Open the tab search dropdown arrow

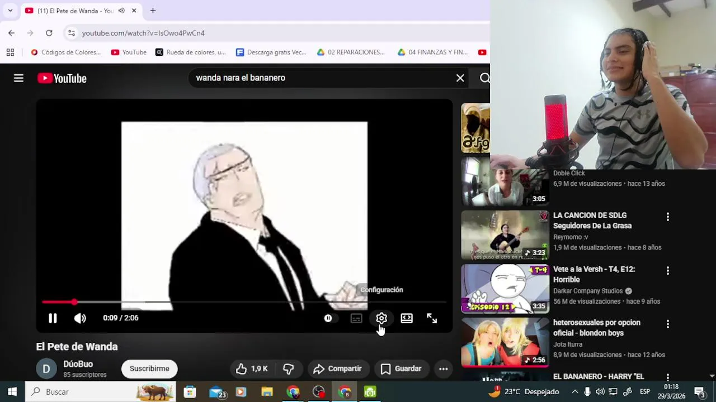point(10,11)
